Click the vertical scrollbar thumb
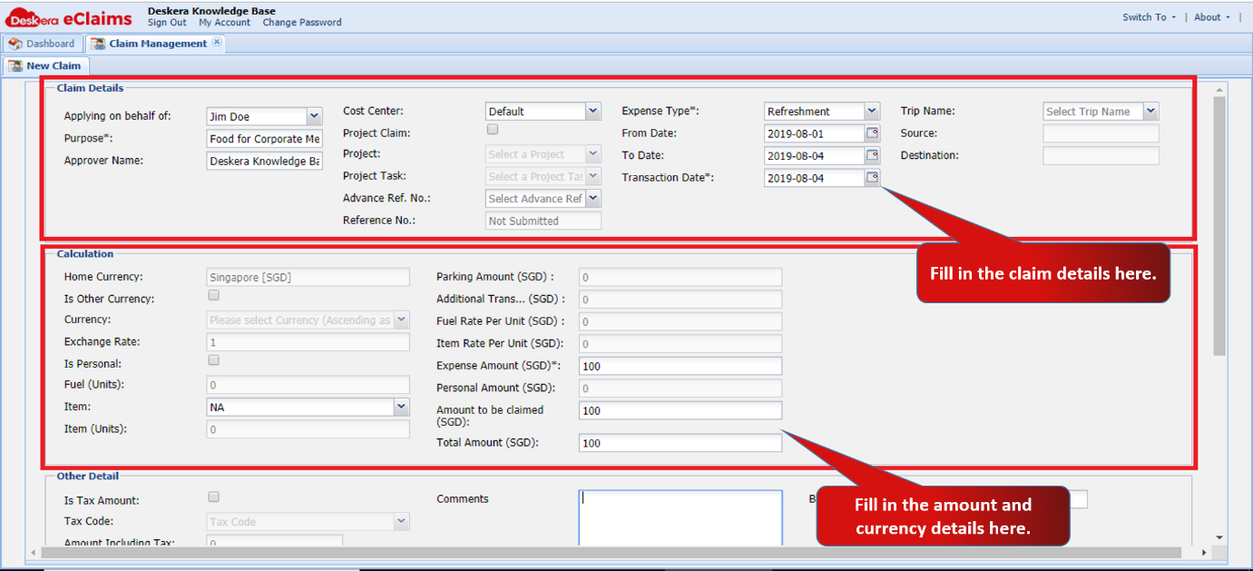The height and width of the screenshot is (571, 1253). [1219, 225]
